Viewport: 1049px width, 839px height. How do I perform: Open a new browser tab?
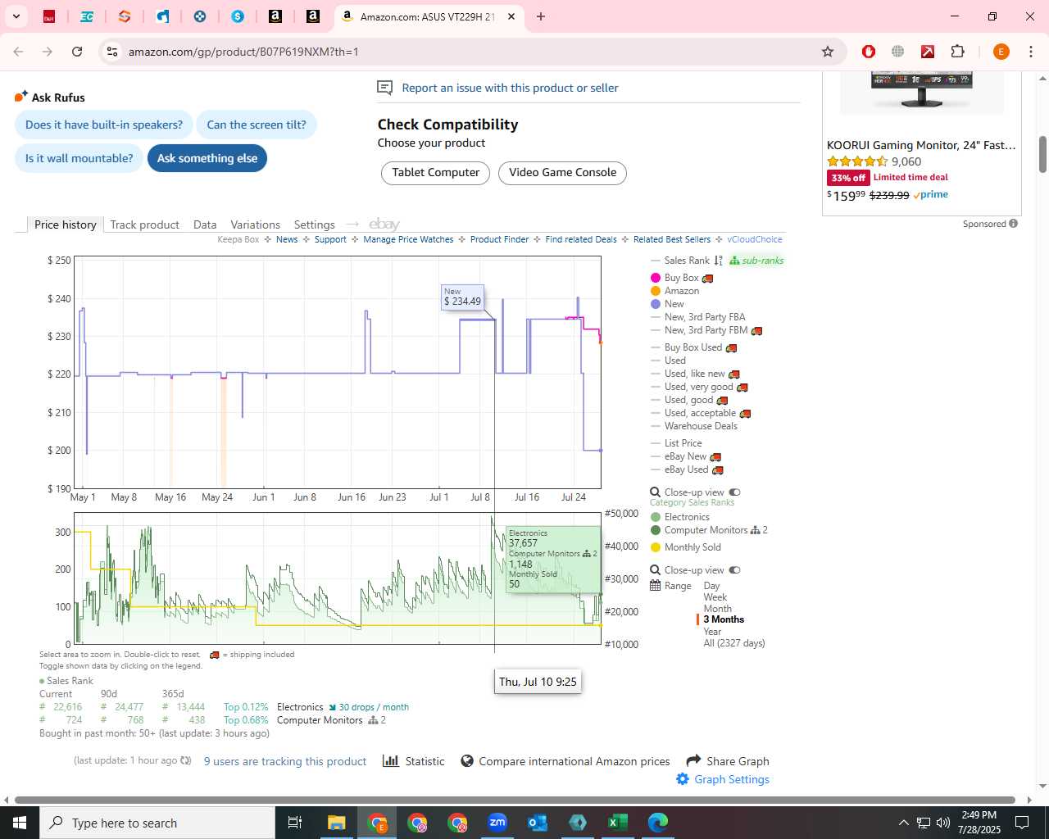point(541,16)
